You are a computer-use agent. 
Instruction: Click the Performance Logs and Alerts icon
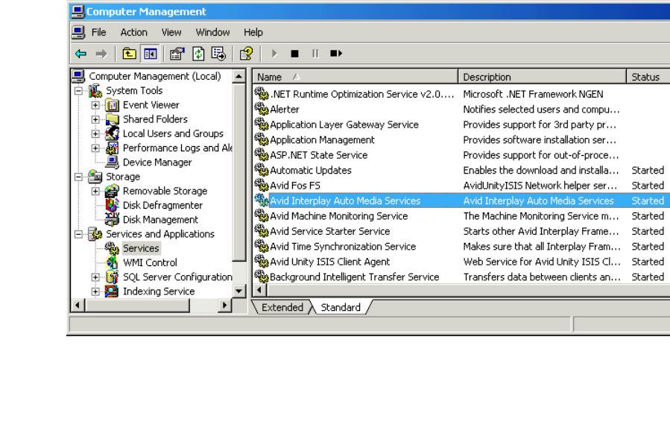112,148
